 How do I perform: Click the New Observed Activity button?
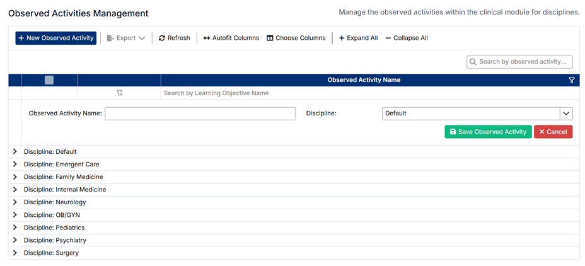[56, 38]
